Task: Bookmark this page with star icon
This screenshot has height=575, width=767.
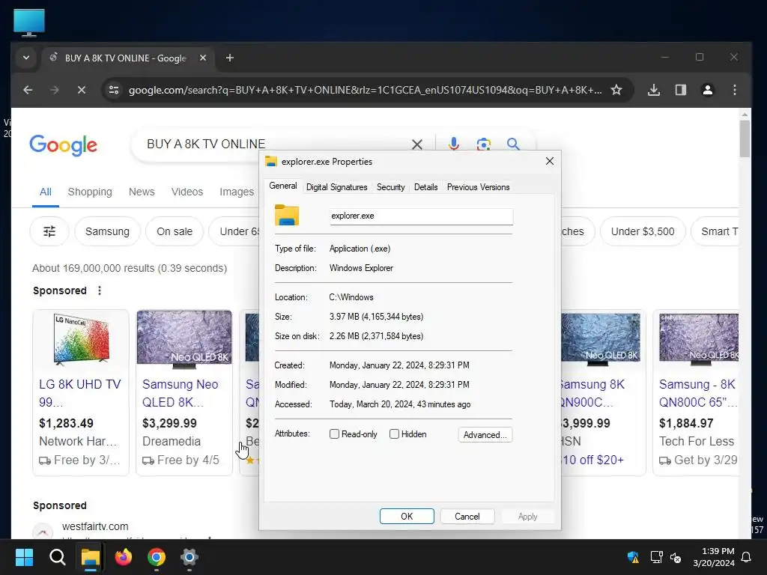Action: coord(616,90)
